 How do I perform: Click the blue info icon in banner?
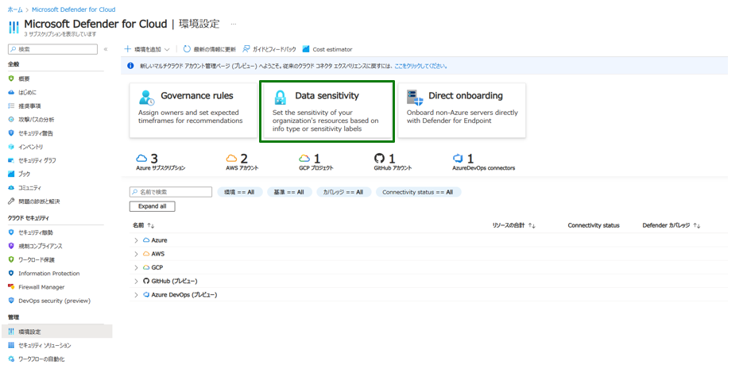point(130,66)
